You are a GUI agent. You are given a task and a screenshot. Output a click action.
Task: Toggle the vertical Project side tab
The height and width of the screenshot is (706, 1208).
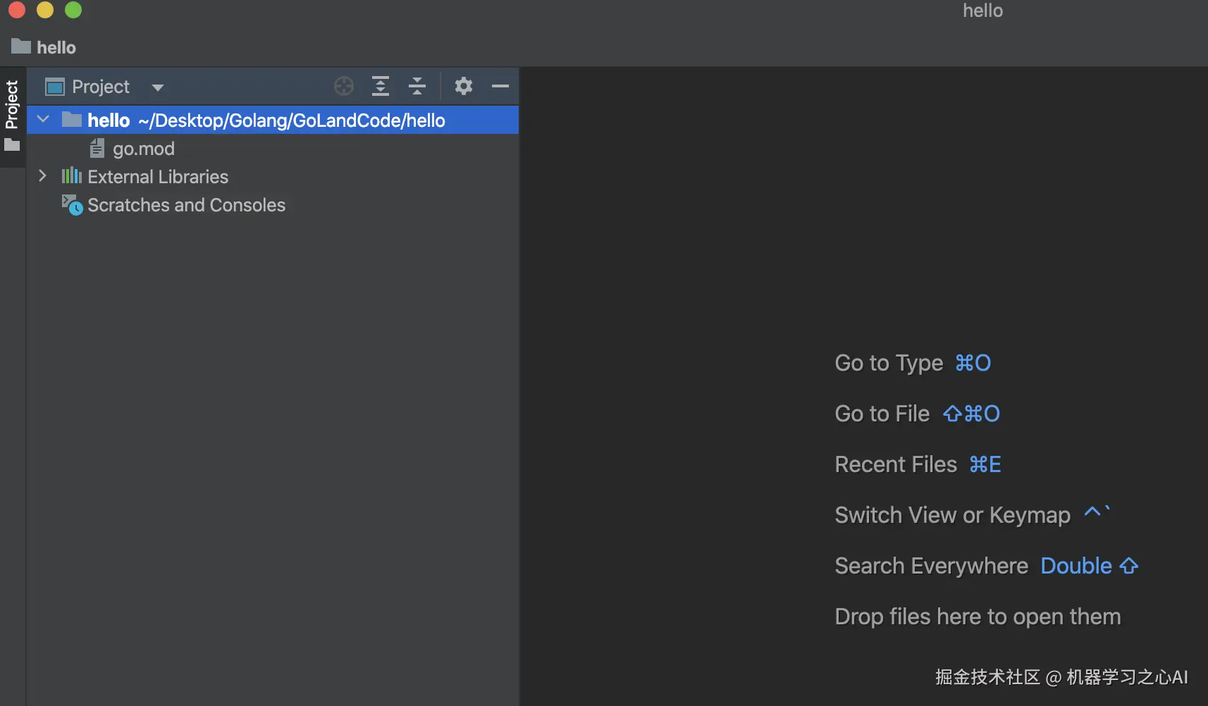point(12,104)
